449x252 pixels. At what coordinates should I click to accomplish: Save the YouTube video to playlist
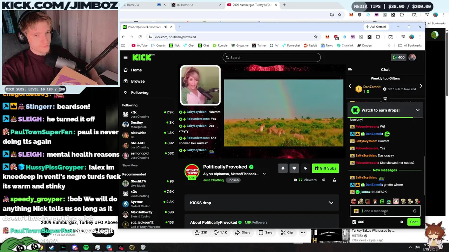click(x=265, y=232)
